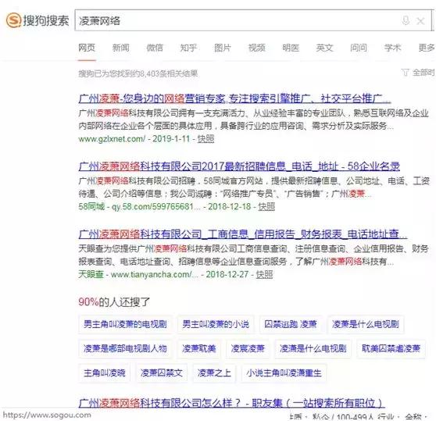
Task: Open the 工商信息_信用报告 result link
Action: [x=243, y=234]
